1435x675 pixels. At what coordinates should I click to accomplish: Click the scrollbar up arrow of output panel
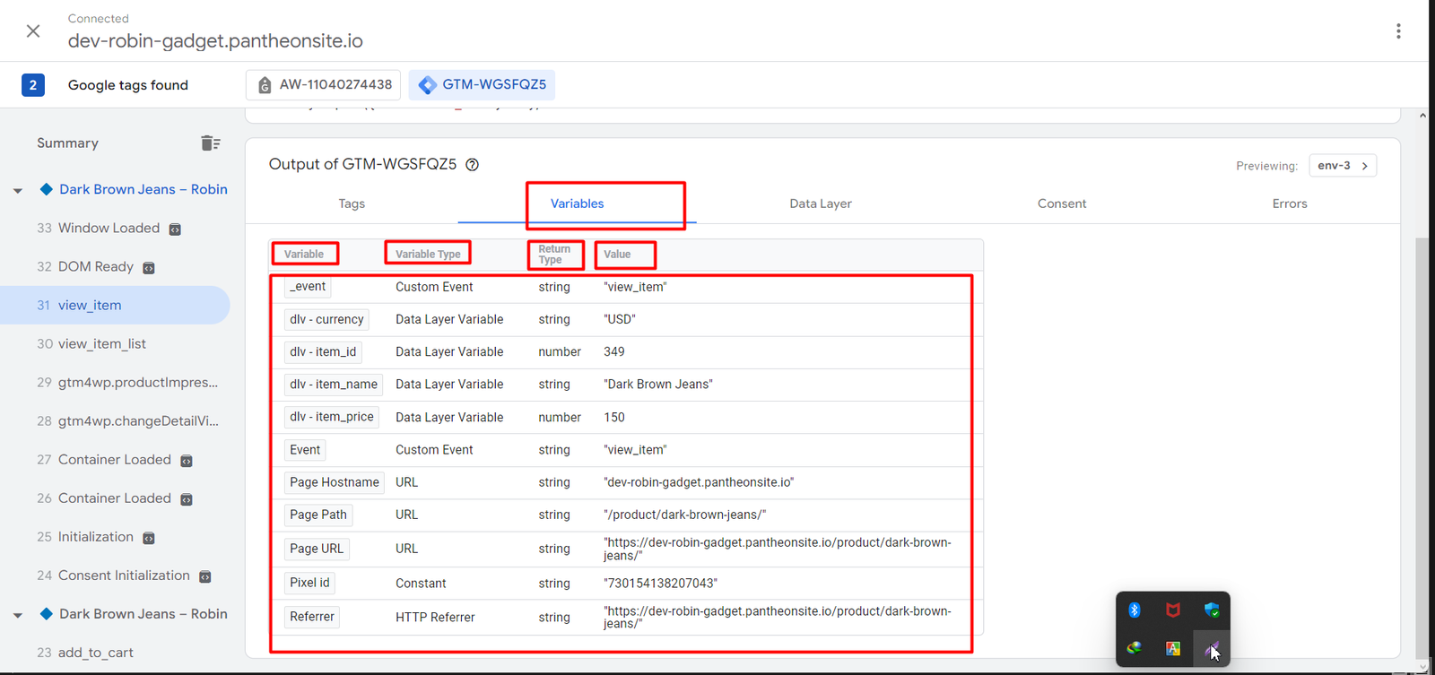click(1422, 116)
